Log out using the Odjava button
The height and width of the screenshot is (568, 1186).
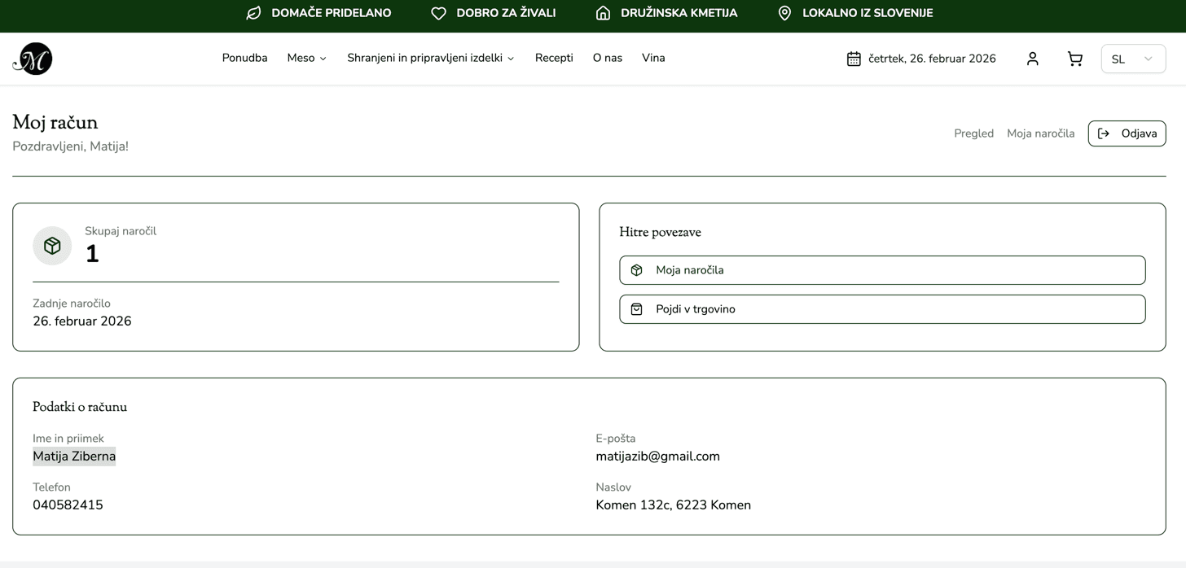click(1127, 133)
